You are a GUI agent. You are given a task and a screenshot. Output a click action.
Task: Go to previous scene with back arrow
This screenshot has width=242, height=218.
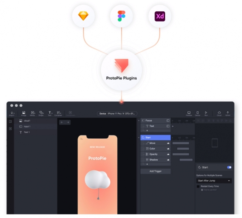click(x=62, y=122)
